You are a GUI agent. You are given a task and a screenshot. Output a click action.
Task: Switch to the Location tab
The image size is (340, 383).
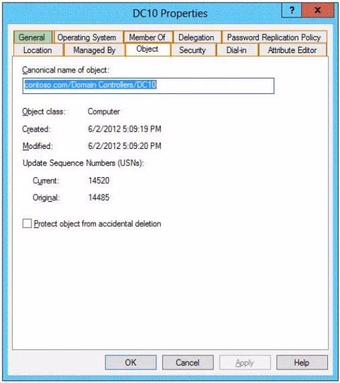[x=38, y=50]
